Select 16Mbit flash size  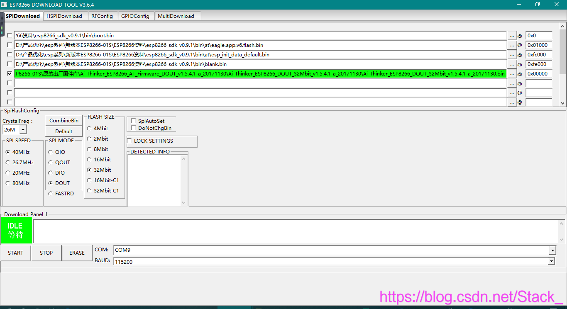click(89, 160)
